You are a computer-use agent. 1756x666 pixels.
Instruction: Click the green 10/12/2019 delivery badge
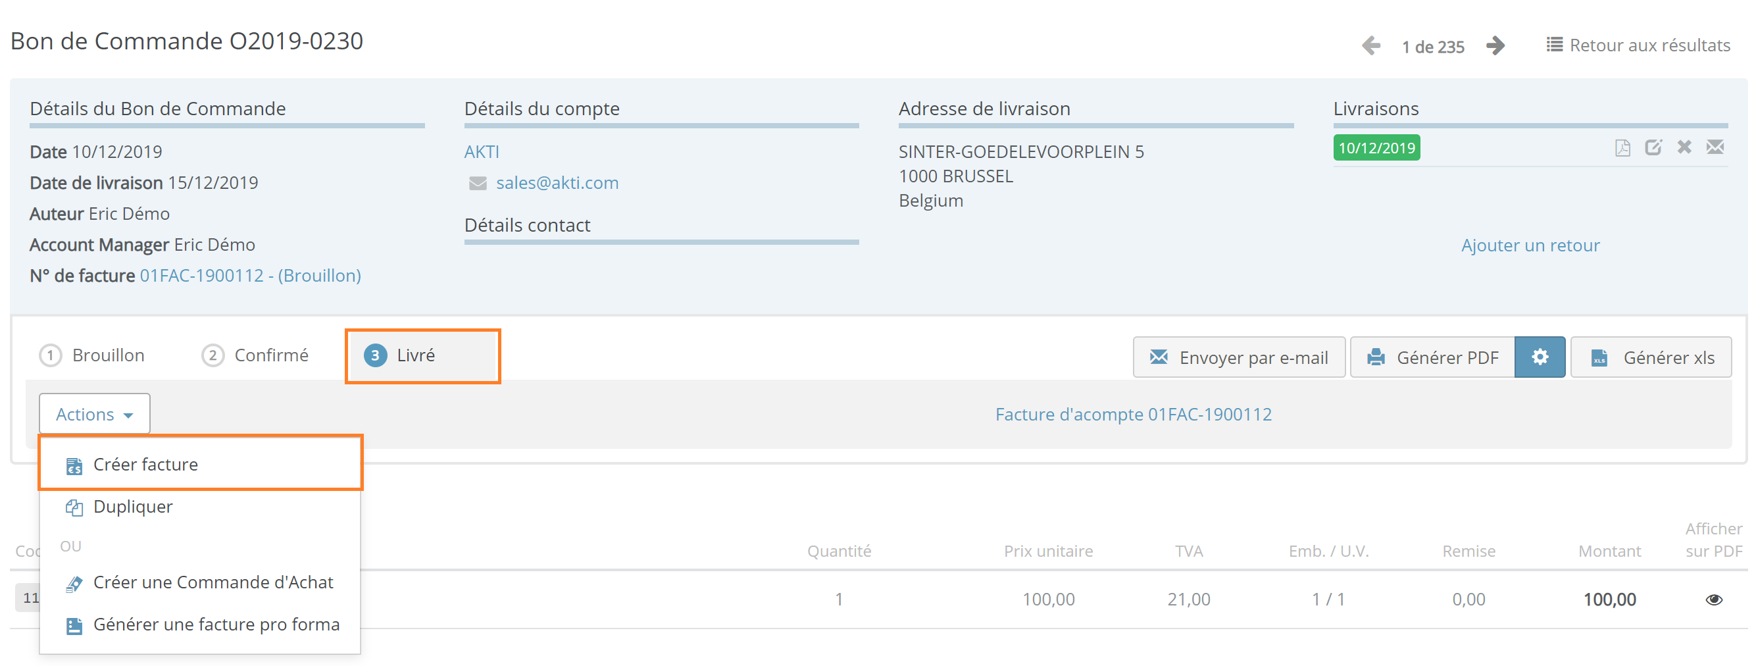(1376, 148)
